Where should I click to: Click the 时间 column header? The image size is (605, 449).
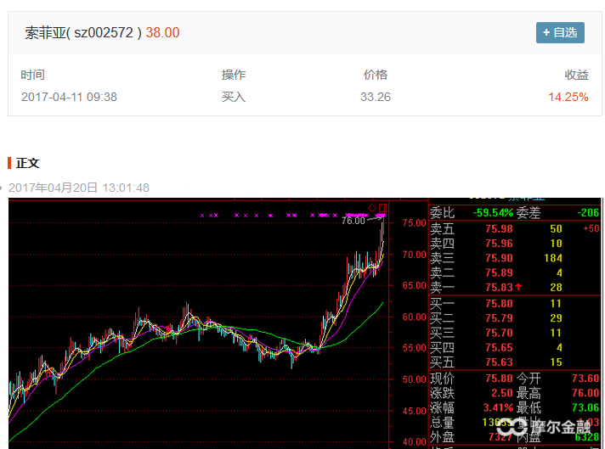click(33, 75)
